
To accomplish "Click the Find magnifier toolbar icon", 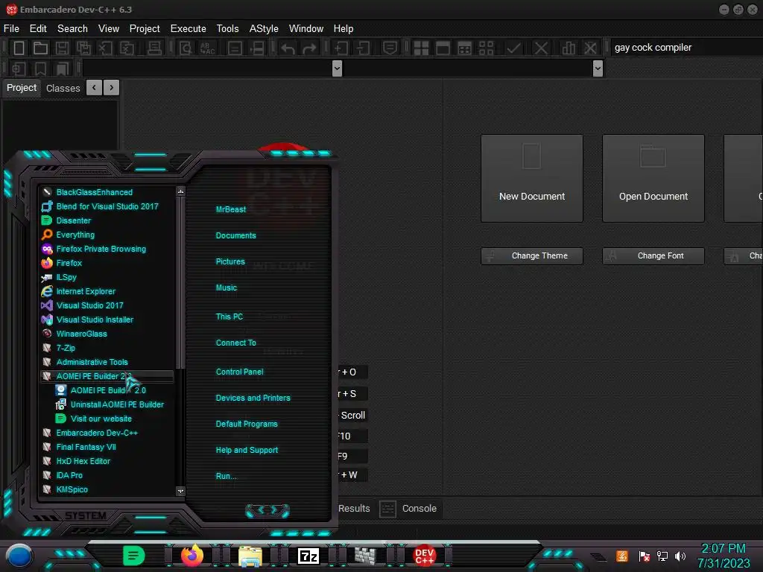I will pos(186,48).
